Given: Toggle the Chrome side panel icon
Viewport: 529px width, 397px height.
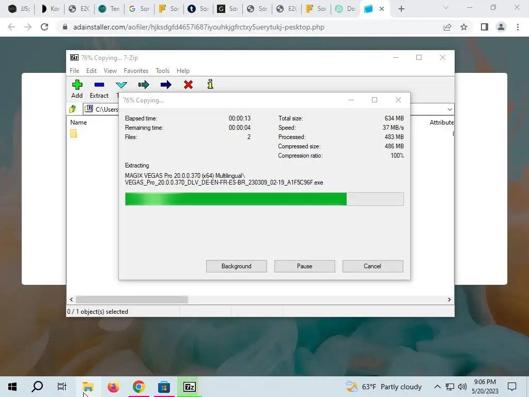Looking at the screenshot, I should [x=485, y=27].
